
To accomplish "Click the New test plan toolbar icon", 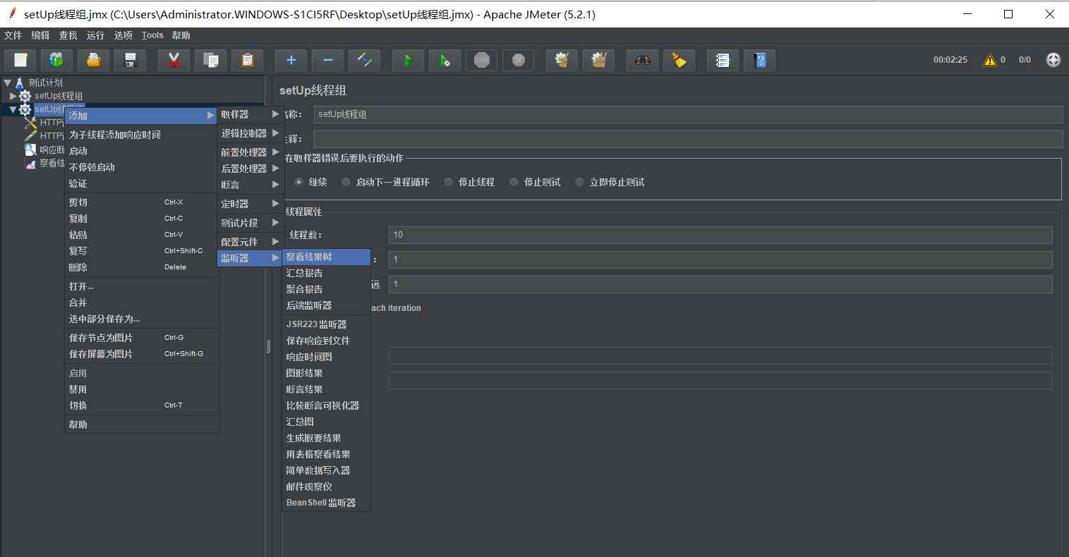I will point(20,60).
